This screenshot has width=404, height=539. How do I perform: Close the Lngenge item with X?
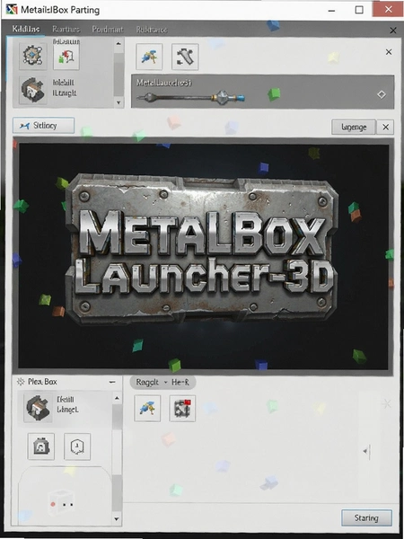point(385,128)
